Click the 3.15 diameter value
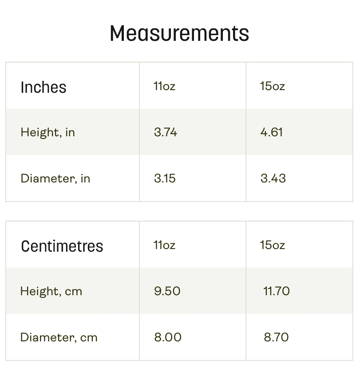The width and height of the screenshot is (360, 368). point(165,178)
